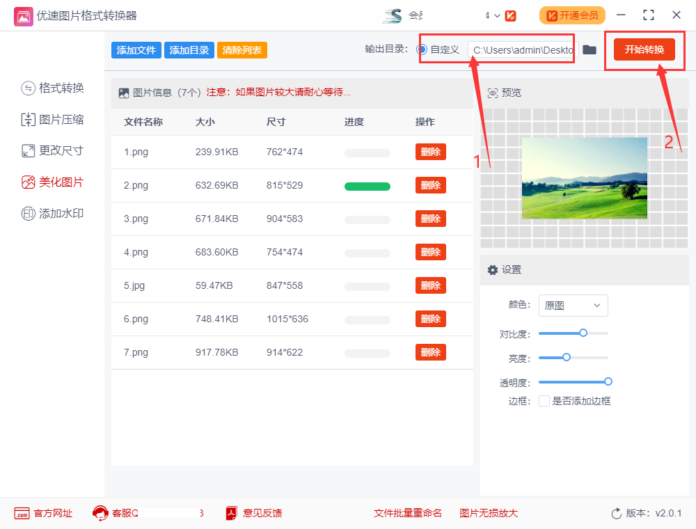The image size is (696, 529).
Task: Open the output folder browser icon
Action: [x=588, y=49]
